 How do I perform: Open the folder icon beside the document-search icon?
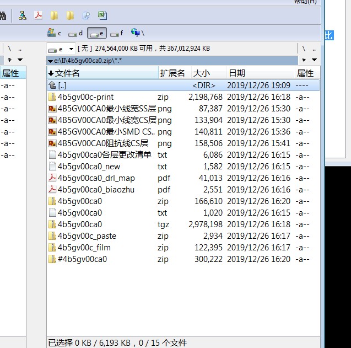pyautogui.click(x=70, y=15)
